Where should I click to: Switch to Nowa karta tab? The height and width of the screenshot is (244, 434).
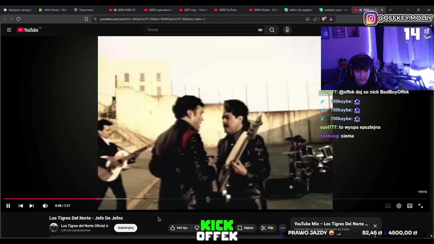[x=86, y=10]
